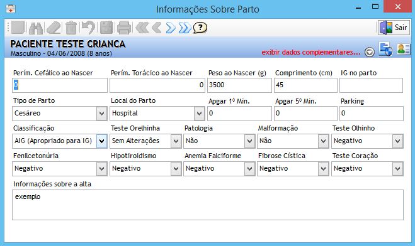Click Peso ao Nascer field with 3500
415x246 pixels.
pyautogui.click(x=239, y=85)
